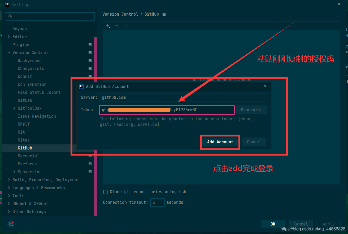Viewport: 348px width, 234px height.
Task: Expand the Subversion node
Action: (x=14, y=172)
